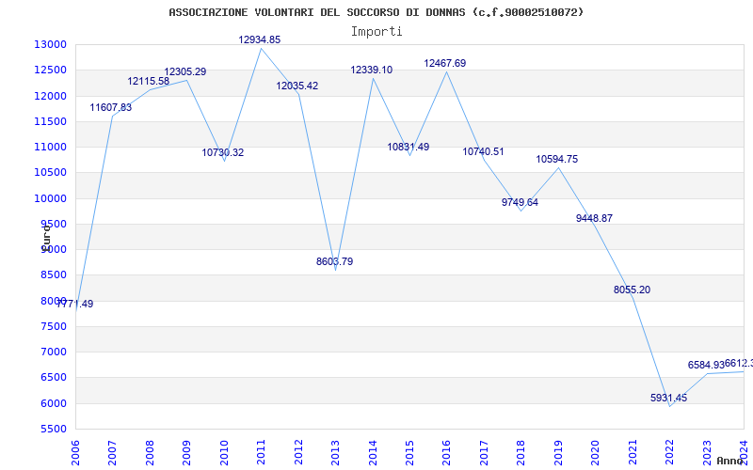Screen dimensions: 753x470
Task: Click the x-axis year 2008
Action: [x=150, y=452]
